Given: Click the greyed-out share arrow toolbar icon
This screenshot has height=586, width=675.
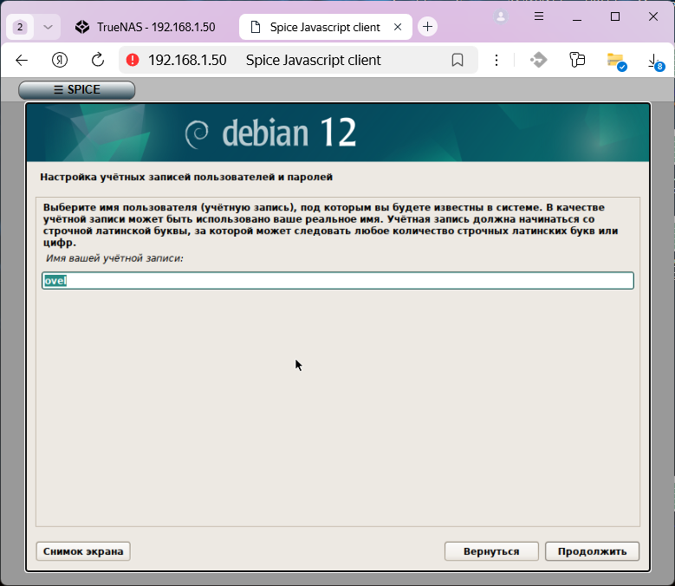Looking at the screenshot, I should point(539,60).
